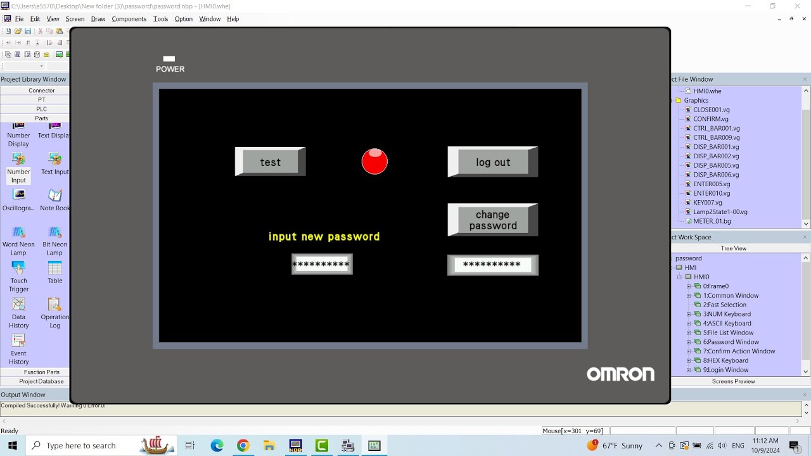Open the Tools menu
Image resolution: width=811 pixels, height=456 pixels.
[161, 19]
